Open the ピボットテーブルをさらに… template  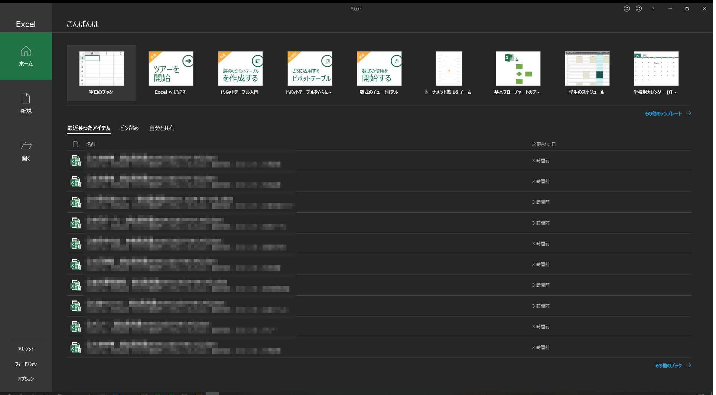tap(309, 73)
